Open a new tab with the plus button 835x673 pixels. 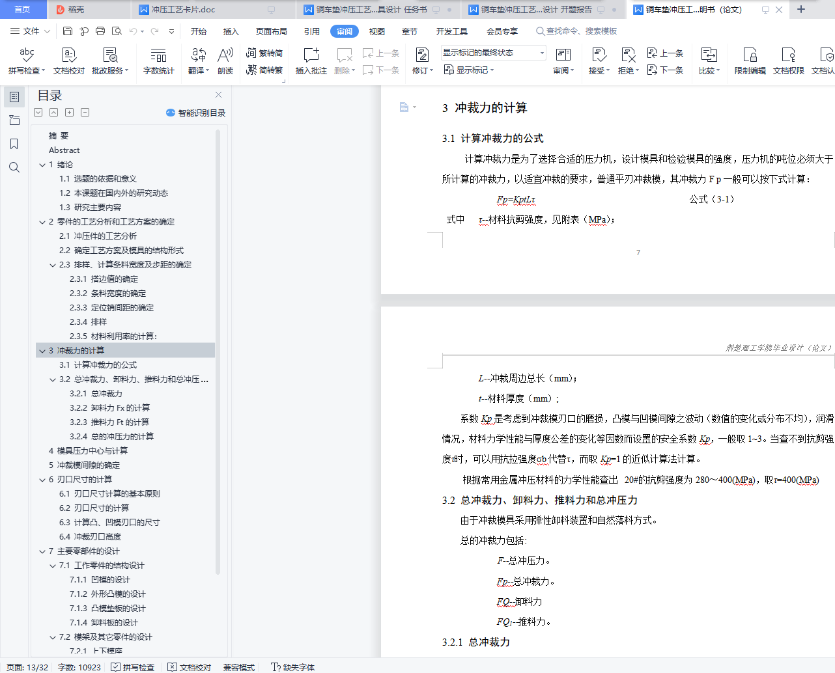tap(801, 10)
